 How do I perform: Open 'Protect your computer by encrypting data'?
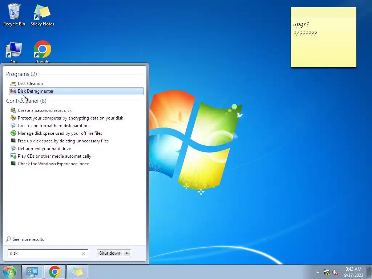coord(70,118)
